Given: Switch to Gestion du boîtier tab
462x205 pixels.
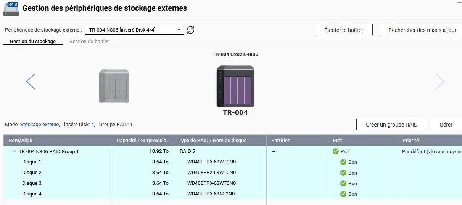Looking at the screenshot, I should click(x=89, y=41).
